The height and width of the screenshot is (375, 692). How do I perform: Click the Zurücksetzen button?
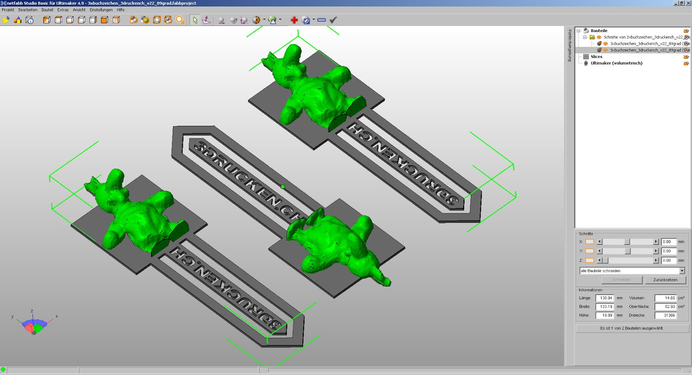[665, 280]
